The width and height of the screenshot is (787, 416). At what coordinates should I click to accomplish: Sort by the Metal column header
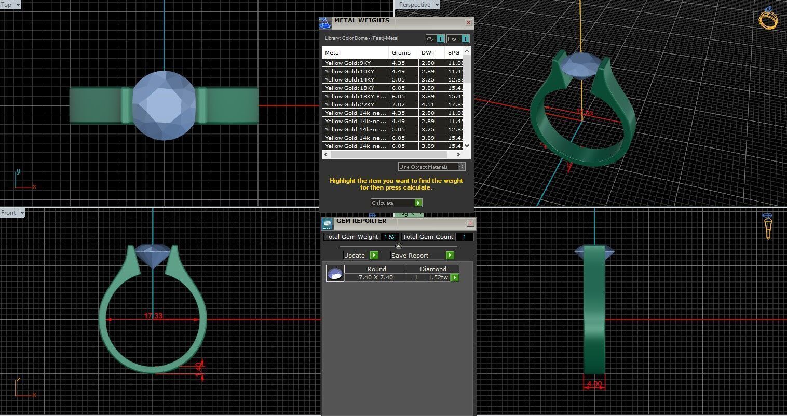[355, 52]
